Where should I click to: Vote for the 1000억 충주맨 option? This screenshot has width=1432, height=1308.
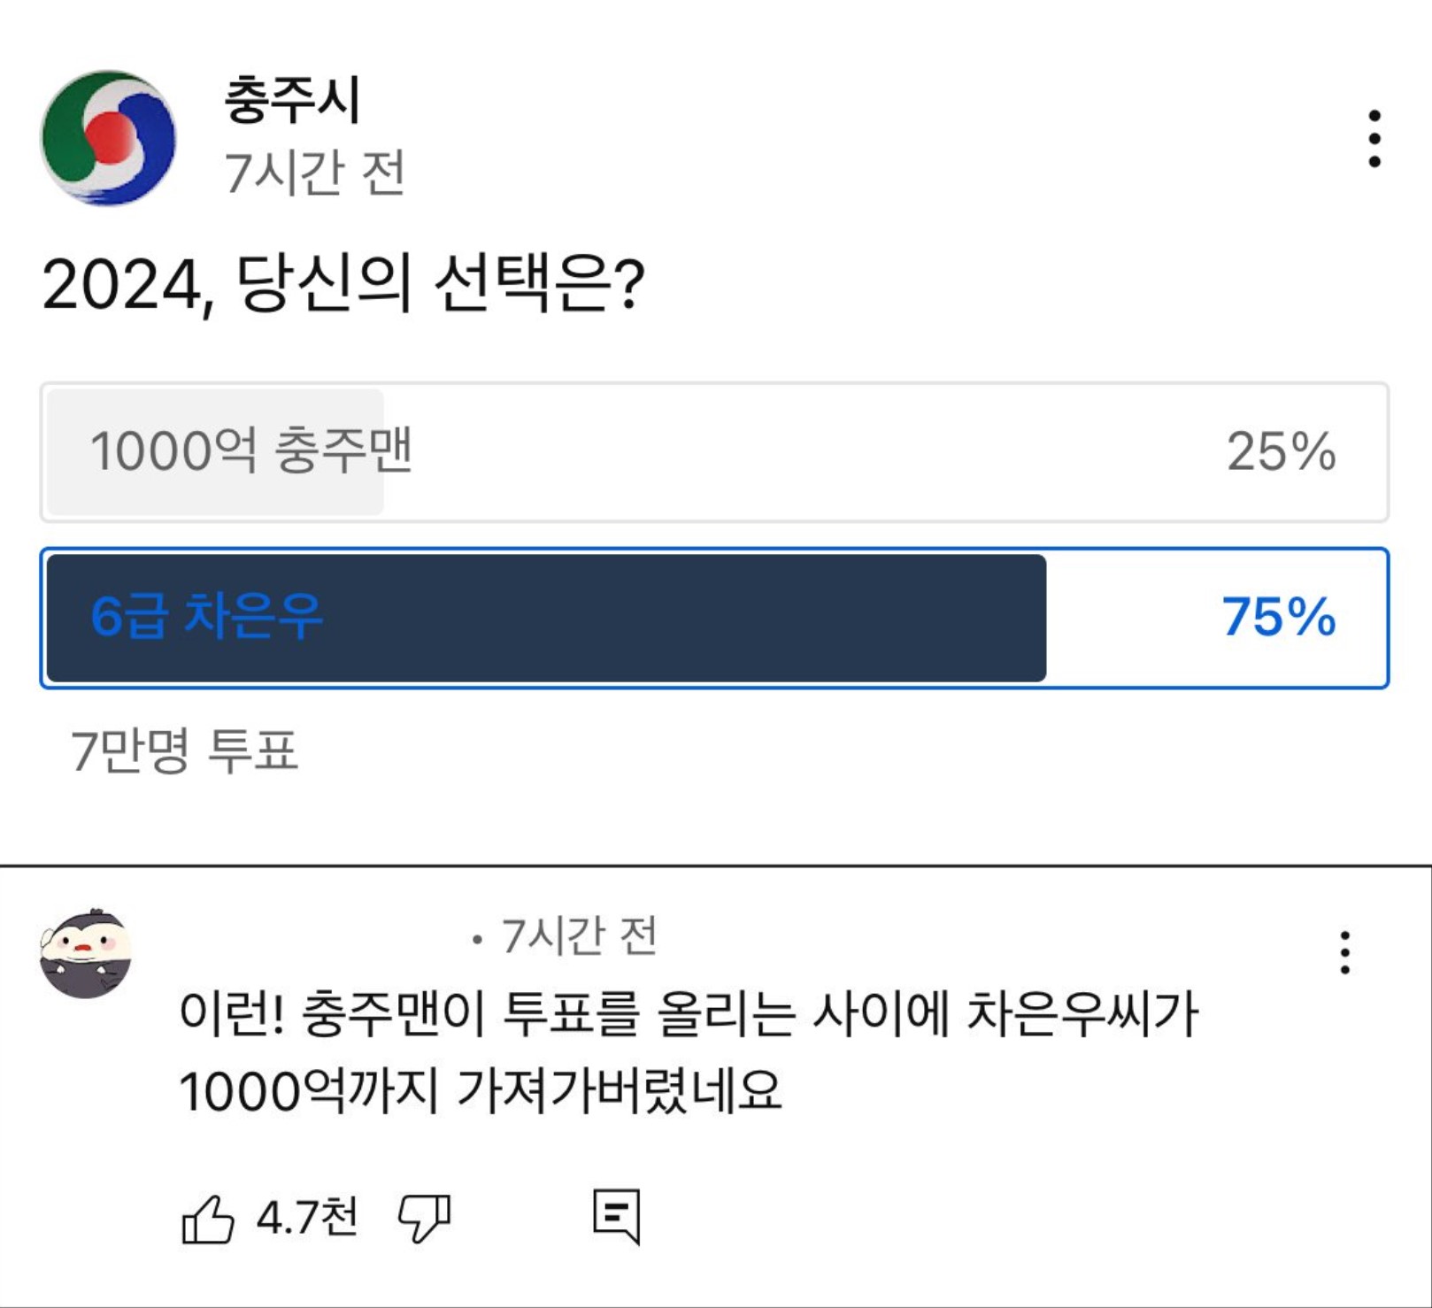coord(713,452)
